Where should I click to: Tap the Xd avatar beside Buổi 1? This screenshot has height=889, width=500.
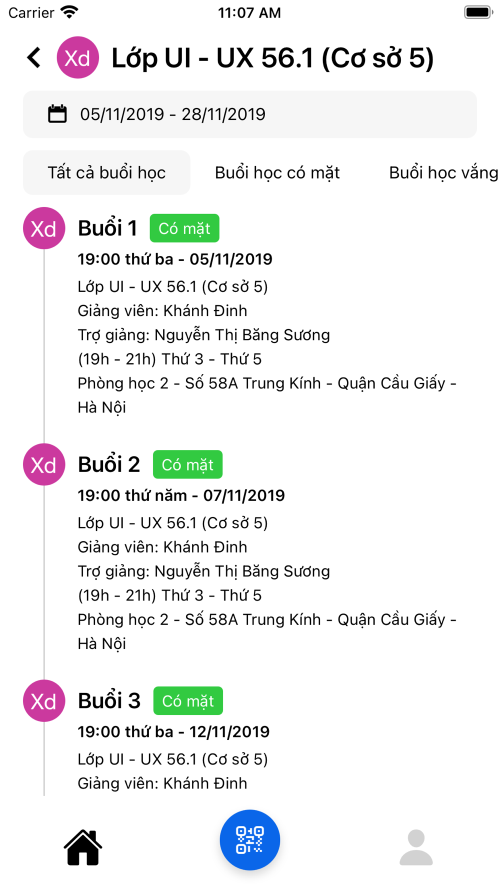point(44,228)
